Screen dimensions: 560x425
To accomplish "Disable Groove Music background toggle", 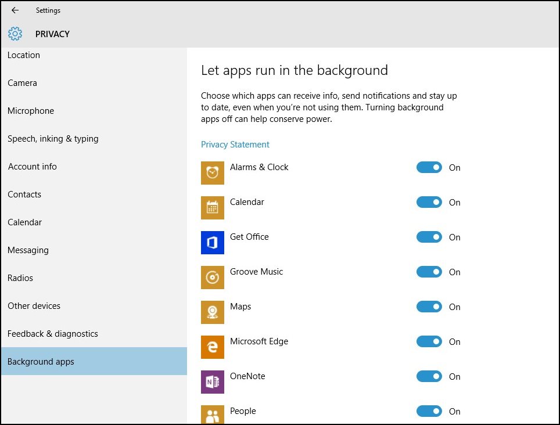I will pos(429,272).
